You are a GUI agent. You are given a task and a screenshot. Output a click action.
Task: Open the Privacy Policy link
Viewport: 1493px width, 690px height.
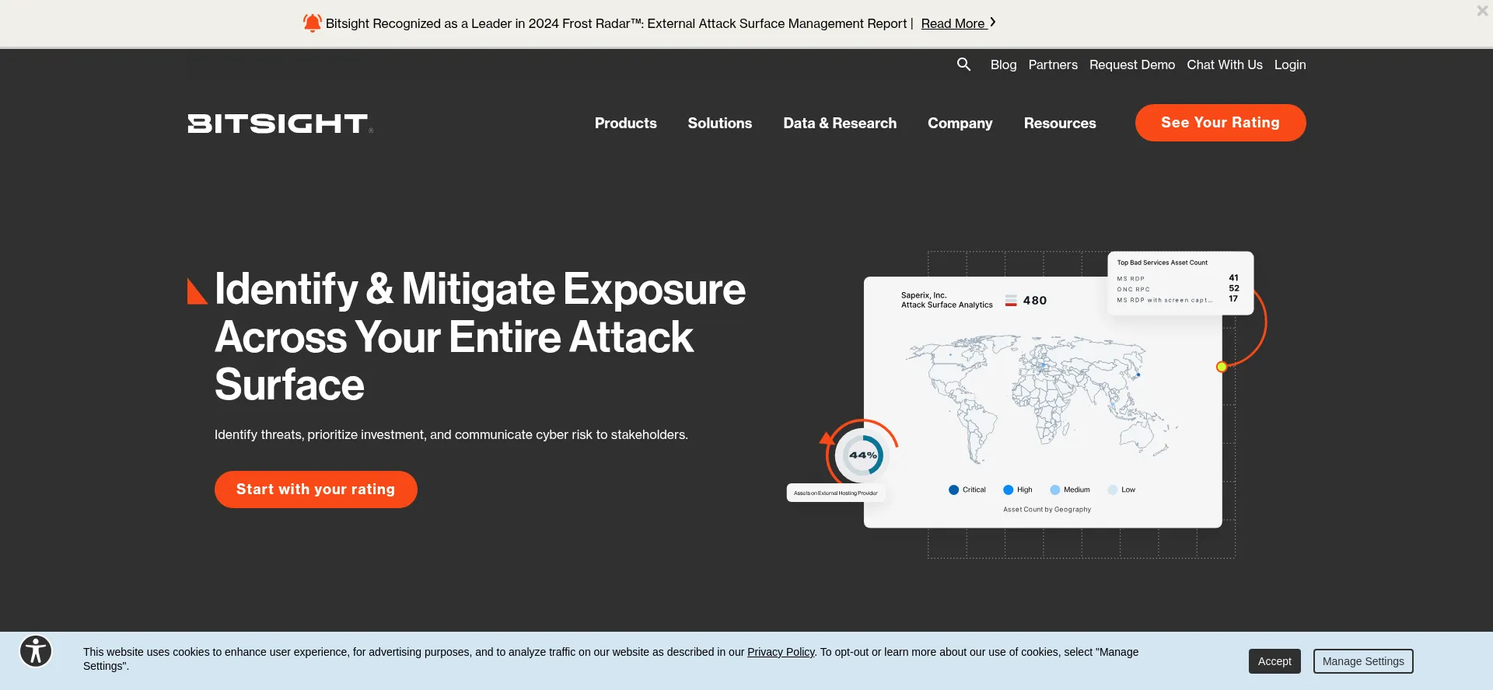pos(781,652)
